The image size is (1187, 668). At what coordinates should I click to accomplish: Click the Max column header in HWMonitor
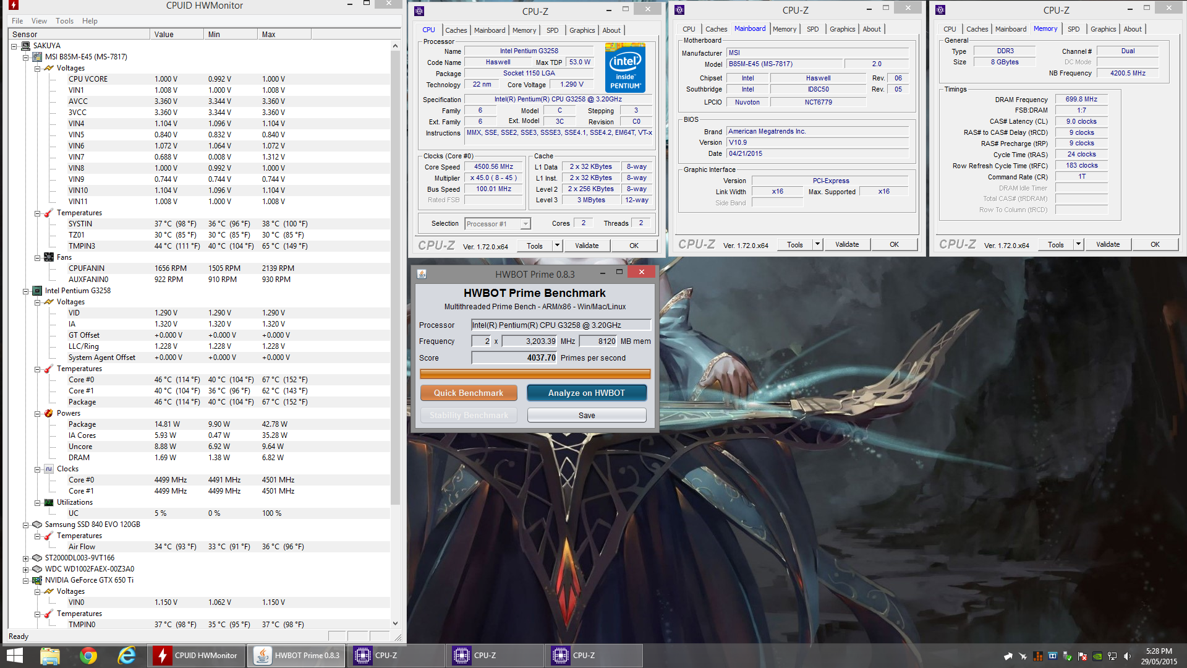284,35
